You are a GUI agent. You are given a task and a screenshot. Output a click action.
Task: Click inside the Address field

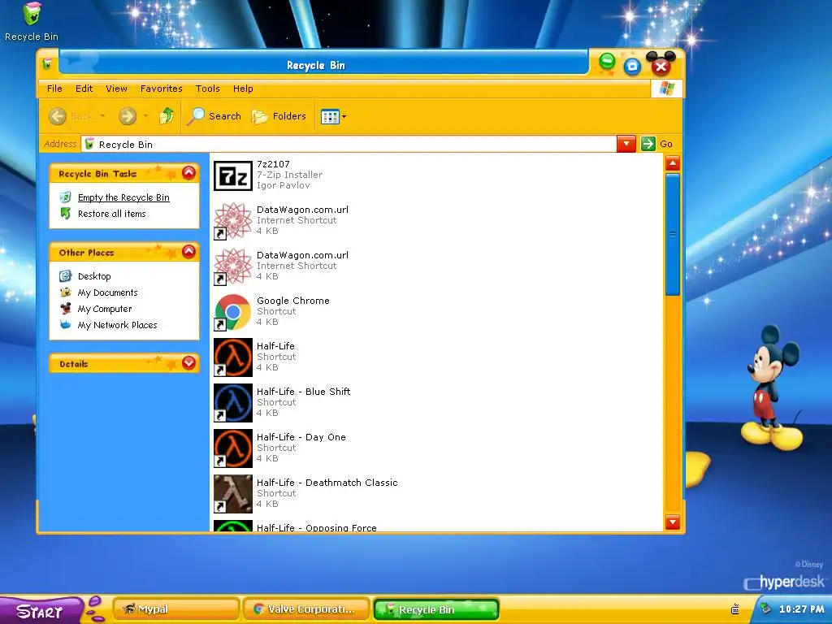[x=349, y=144]
